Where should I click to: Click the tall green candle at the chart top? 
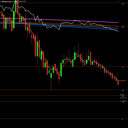[x=16, y=6]
